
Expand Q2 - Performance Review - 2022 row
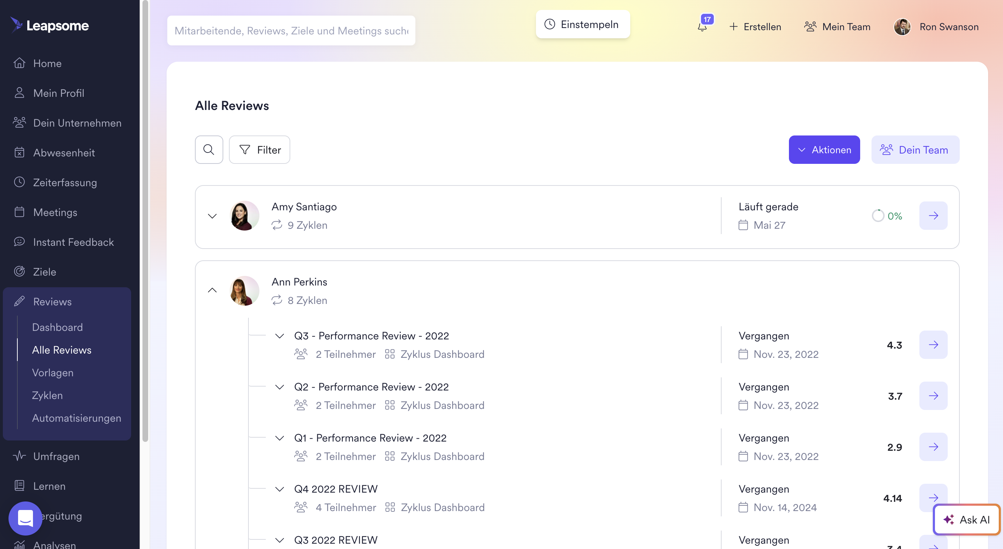coord(280,387)
